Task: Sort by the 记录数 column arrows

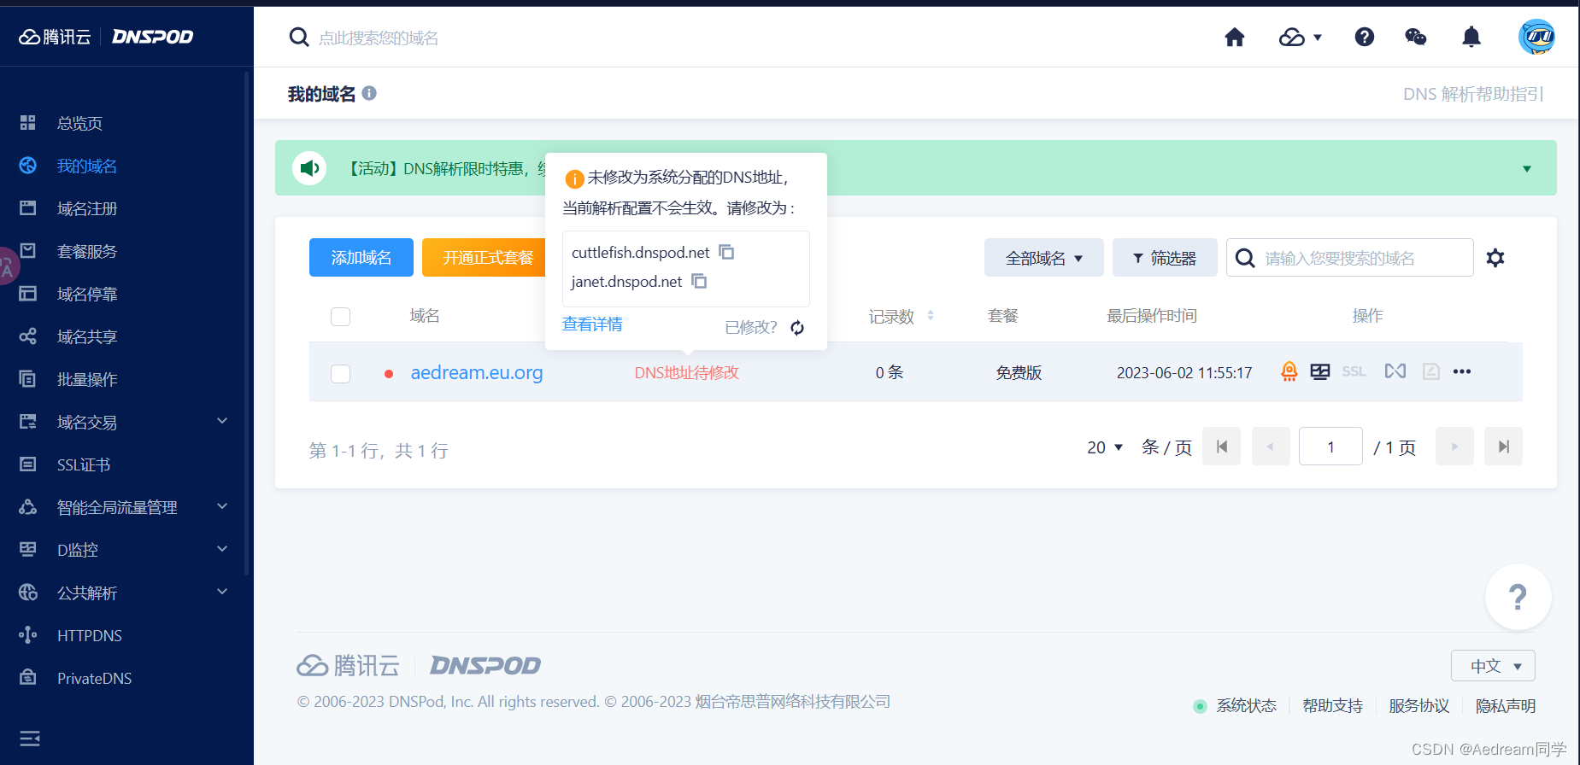Action: (930, 316)
